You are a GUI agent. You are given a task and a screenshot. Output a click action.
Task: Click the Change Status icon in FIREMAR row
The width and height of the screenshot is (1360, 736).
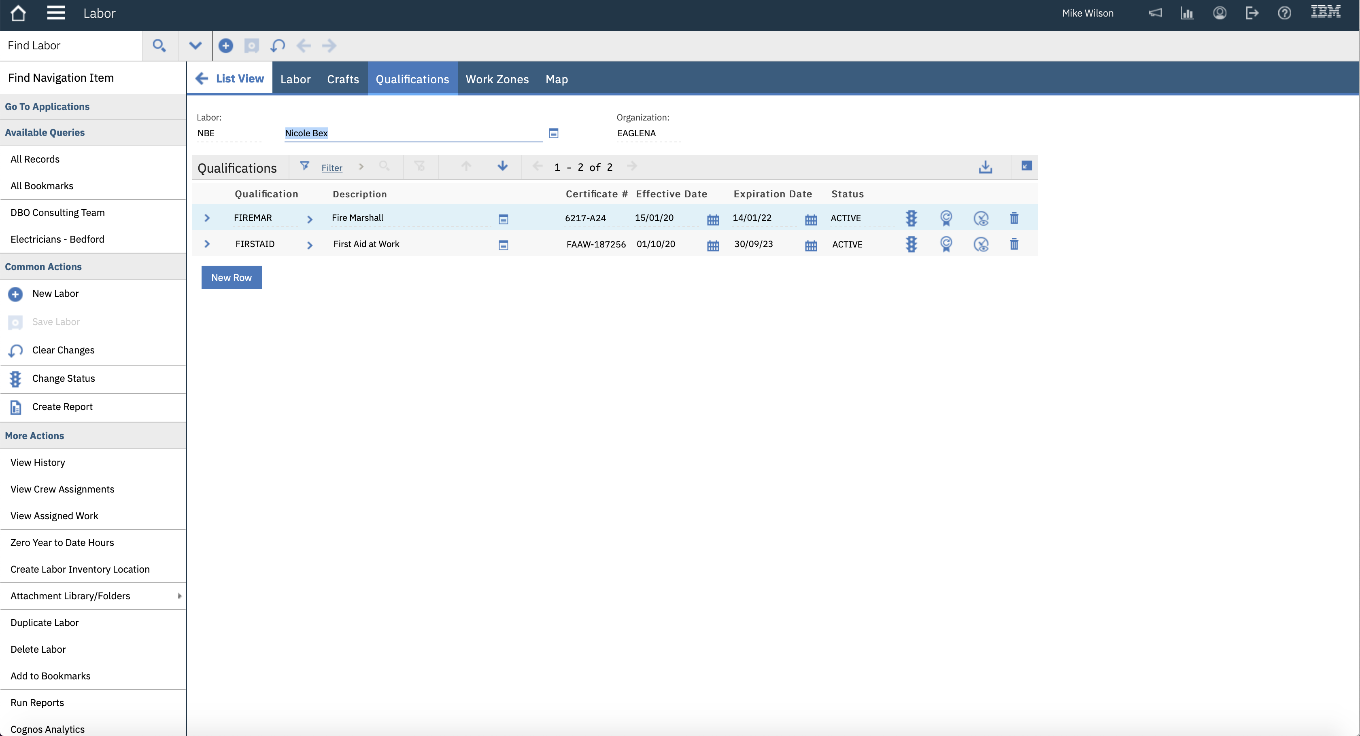[x=911, y=218]
